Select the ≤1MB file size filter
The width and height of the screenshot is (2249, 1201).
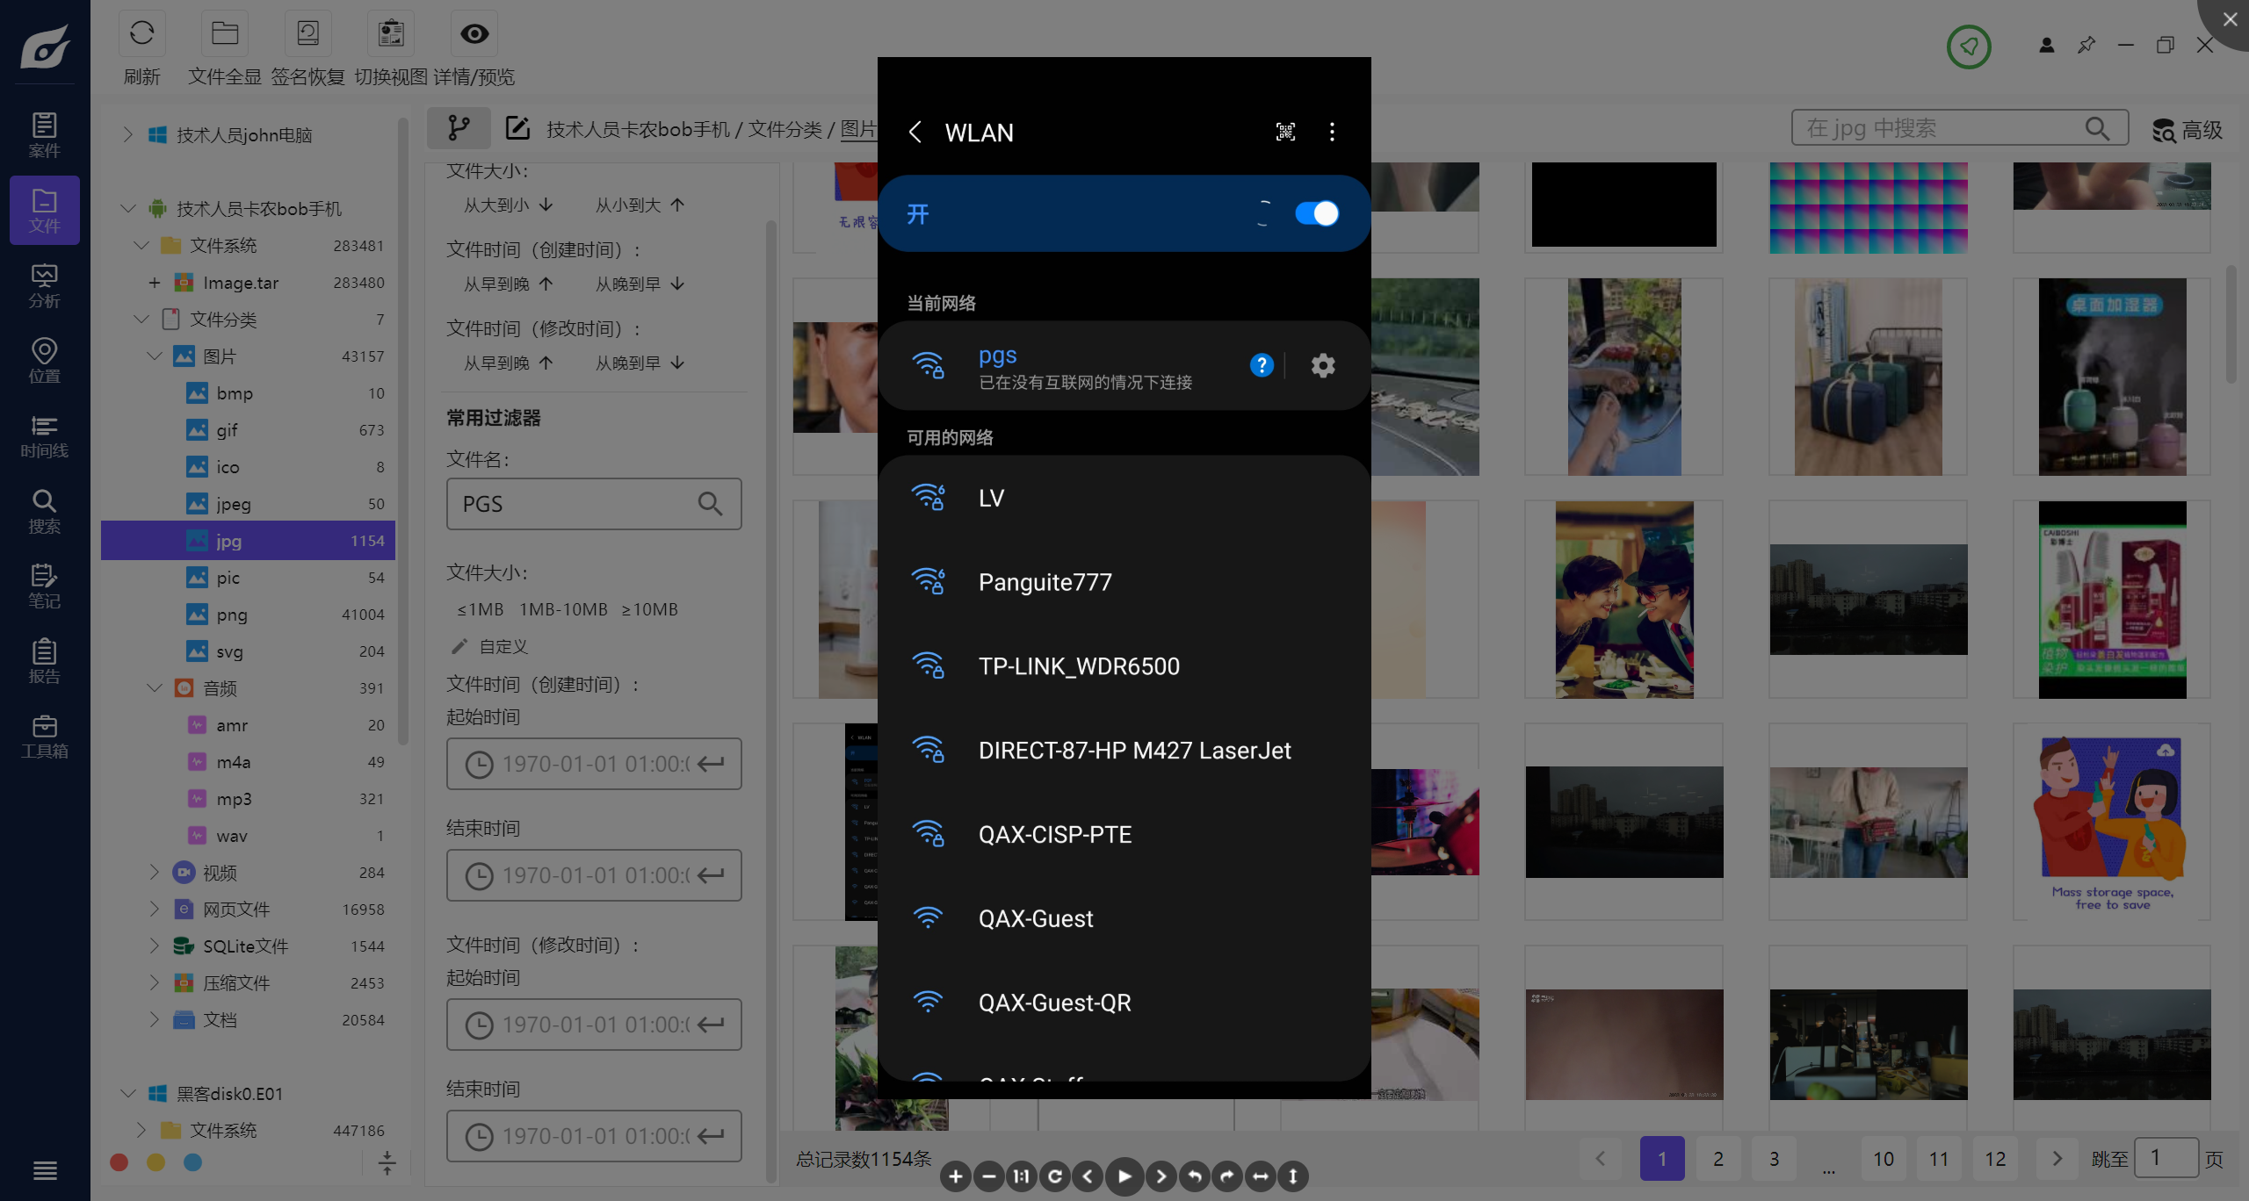480,609
